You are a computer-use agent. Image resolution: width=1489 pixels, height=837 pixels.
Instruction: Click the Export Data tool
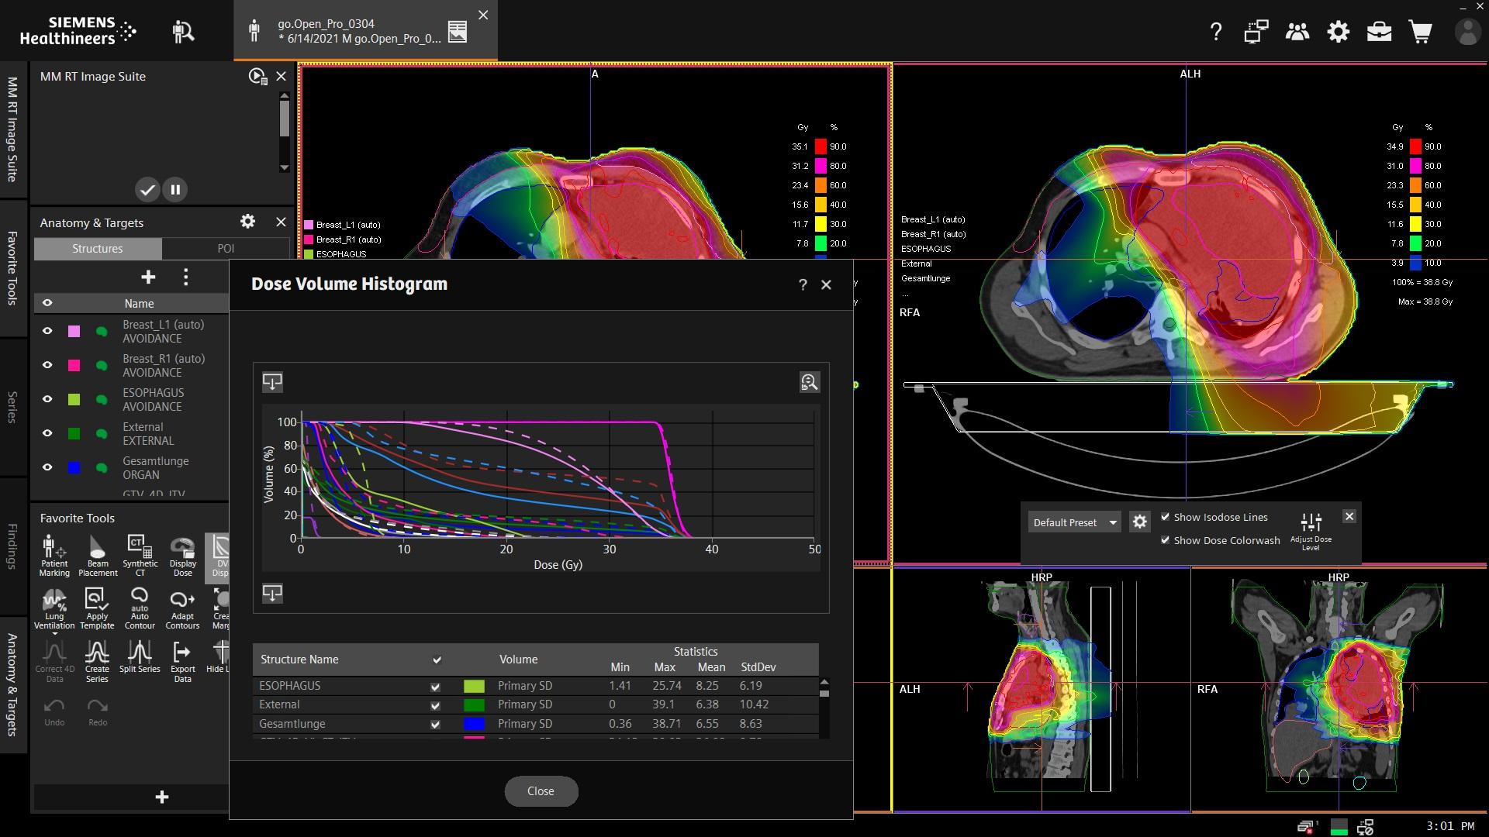click(x=182, y=660)
